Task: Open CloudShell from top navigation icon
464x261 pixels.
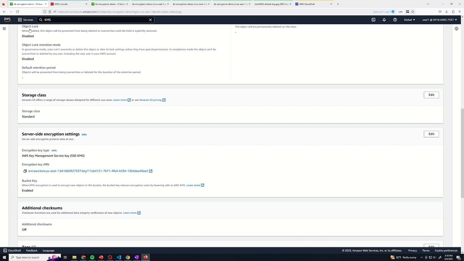Action: coord(373,20)
